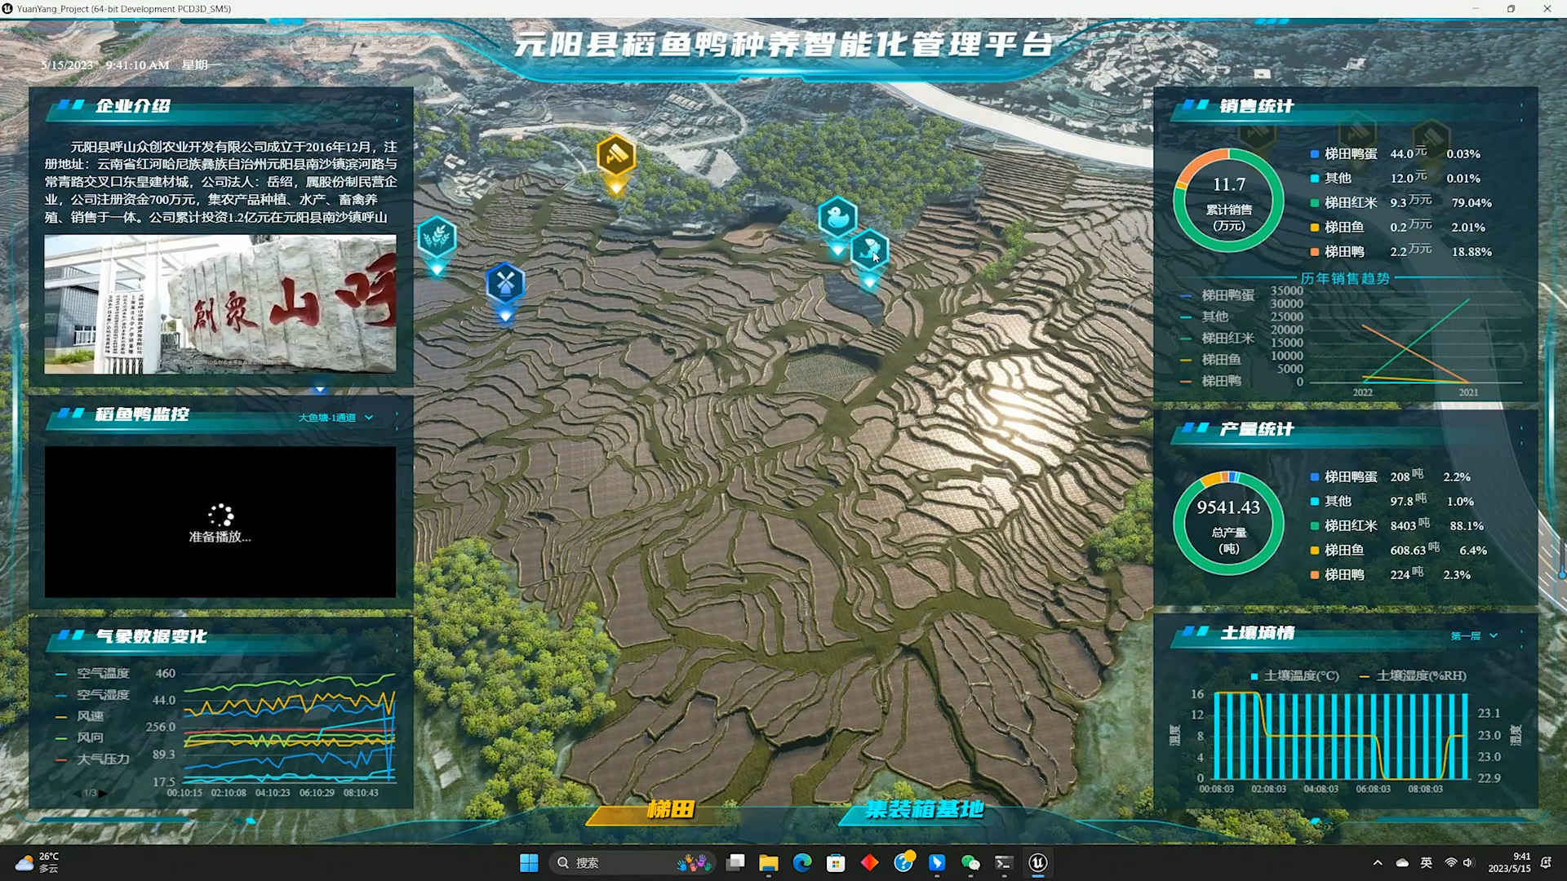Screen dimensions: 1567x881
Task: Open Task View from the taskbar
Action: coord(735,863)
